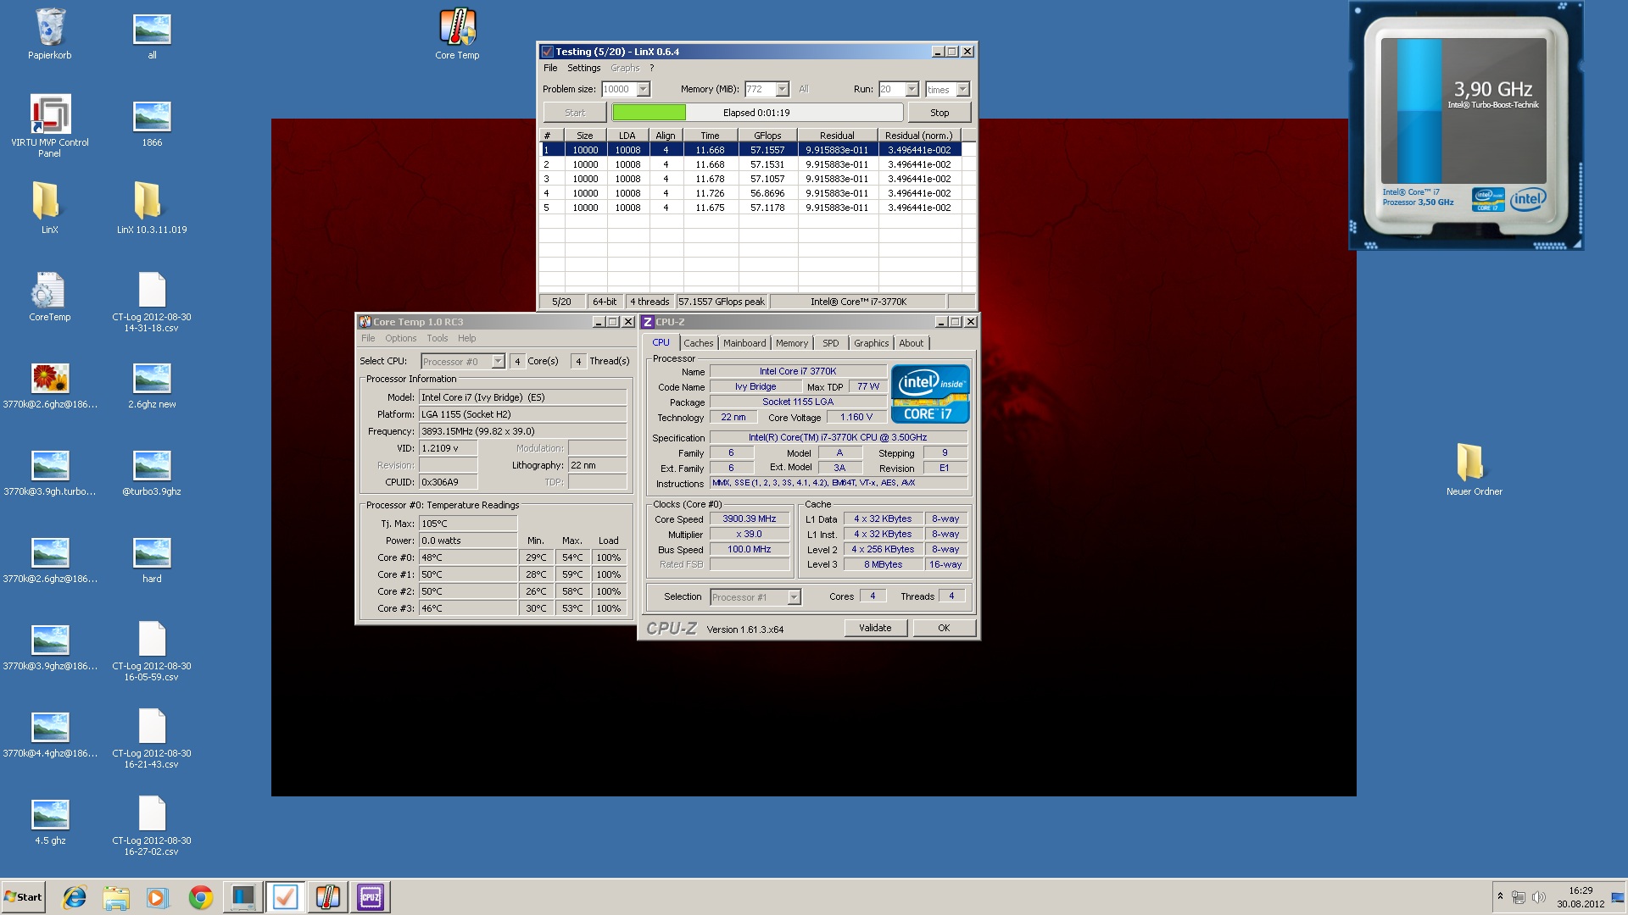Open the Papierkorb recycle bin

pos(49,29)
